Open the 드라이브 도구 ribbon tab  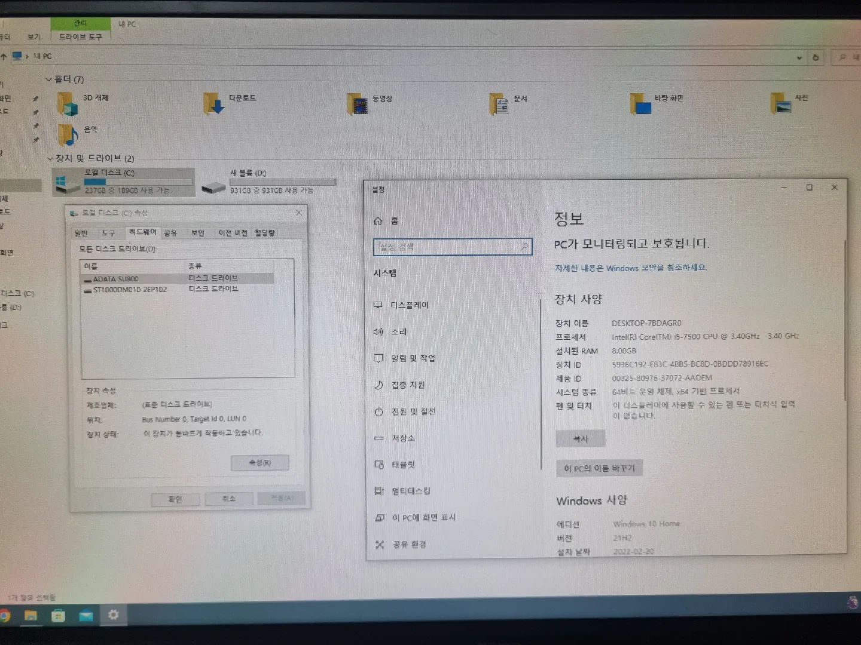pos(81,37)
